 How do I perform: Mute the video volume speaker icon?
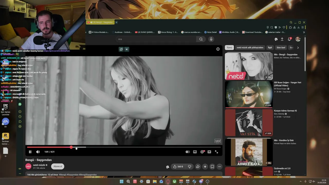[38, 152]
